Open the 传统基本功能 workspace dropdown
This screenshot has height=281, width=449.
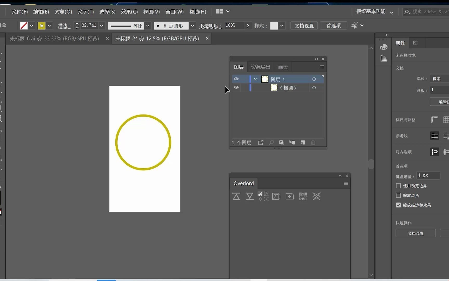pyautogui.click(x=392, y=12)
